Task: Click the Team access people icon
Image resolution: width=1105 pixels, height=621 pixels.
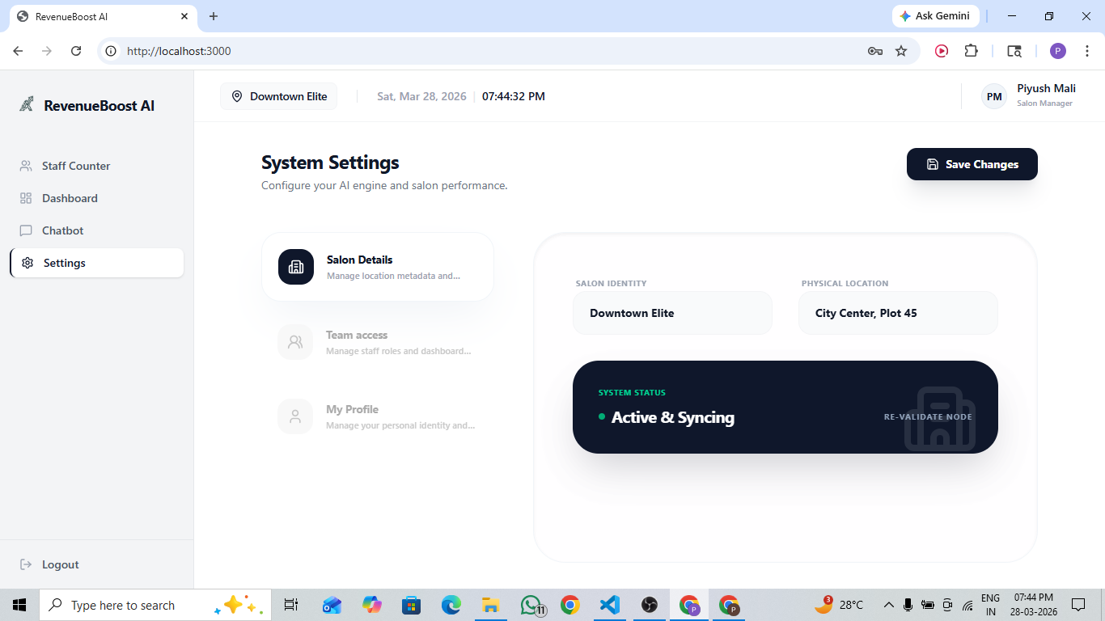Action: point(295,342)
